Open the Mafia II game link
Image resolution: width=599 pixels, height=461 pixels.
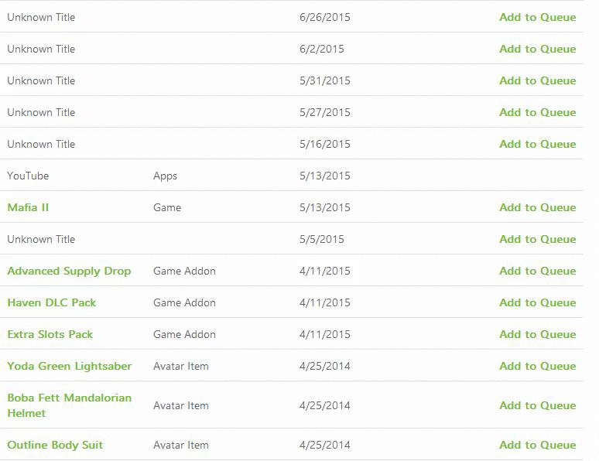tap(28, 207)
